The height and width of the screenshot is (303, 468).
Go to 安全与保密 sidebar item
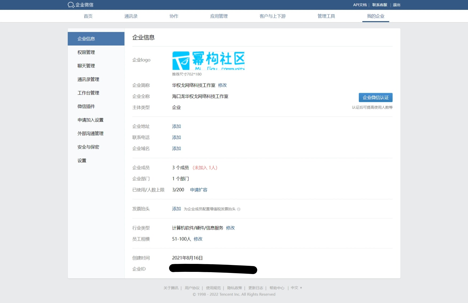tap(96, 147)
